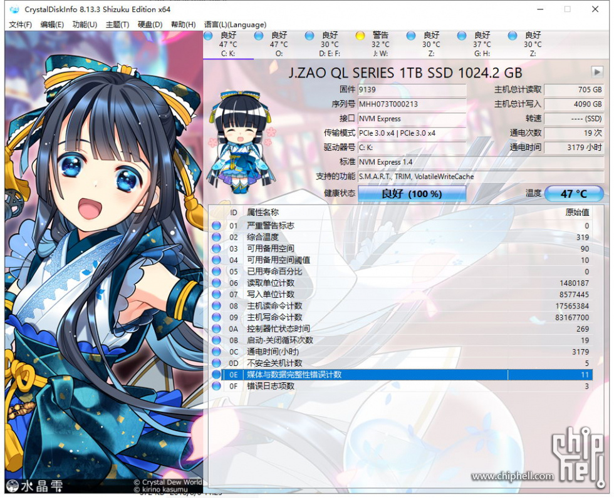Click the ID column header
This screenshot has width=614, height=498.
point(233,212)
